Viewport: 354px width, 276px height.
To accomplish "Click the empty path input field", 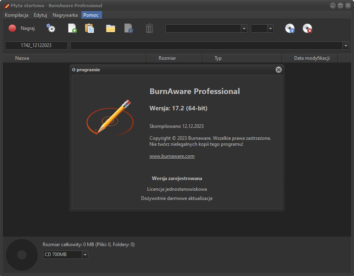I will coord(206,46).
